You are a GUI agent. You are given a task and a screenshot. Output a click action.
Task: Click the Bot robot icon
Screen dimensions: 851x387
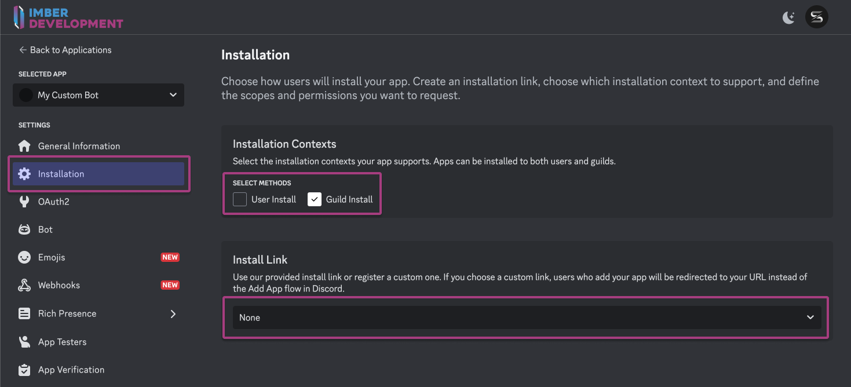click(24, 229)
